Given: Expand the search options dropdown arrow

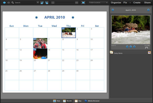Looking at the screenshot, I should coord(38,3).
